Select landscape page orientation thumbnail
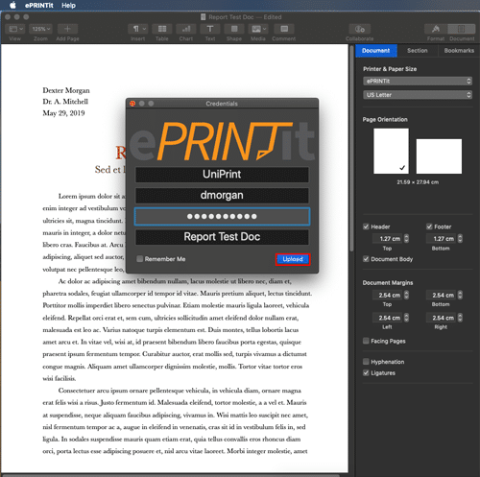This screenshot has width=480, height=477. (439, 156)
